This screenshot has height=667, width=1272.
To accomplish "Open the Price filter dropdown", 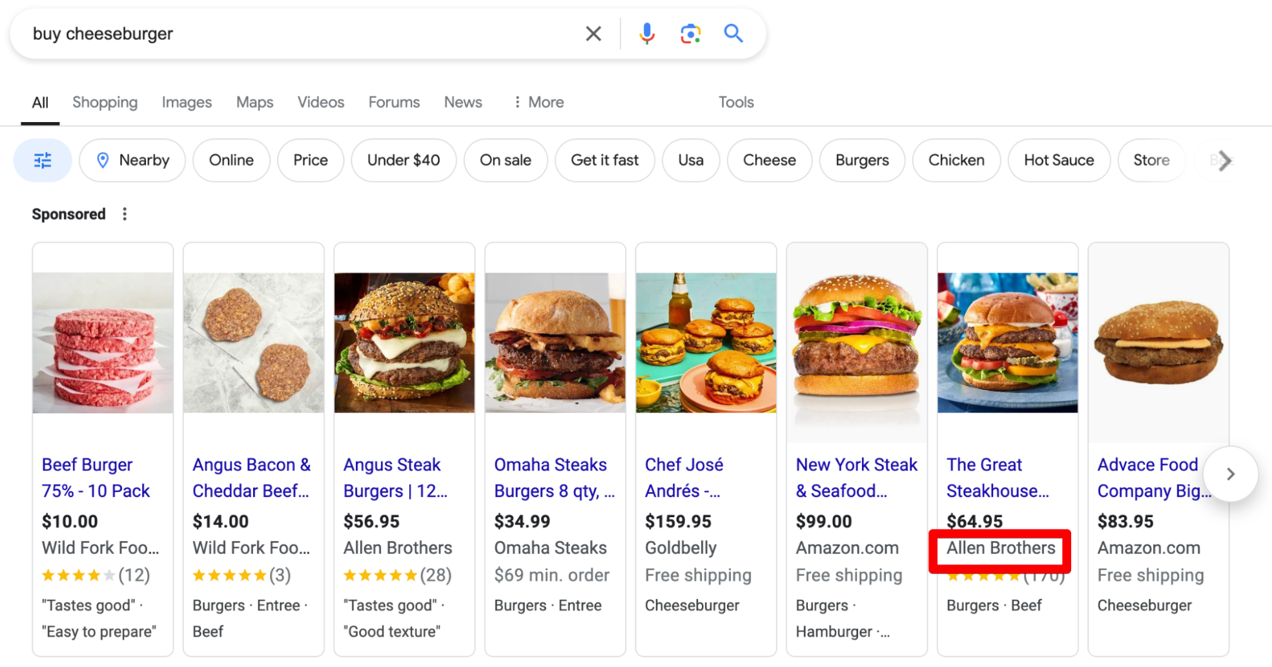I will pos(310,160).
